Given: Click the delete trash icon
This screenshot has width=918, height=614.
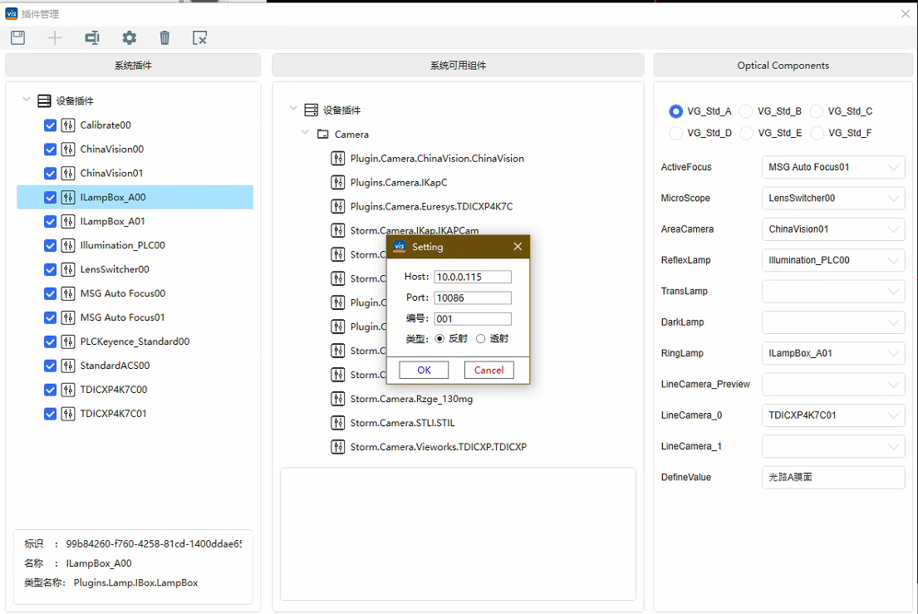Looking at the screenshot, I should point(164,38).
